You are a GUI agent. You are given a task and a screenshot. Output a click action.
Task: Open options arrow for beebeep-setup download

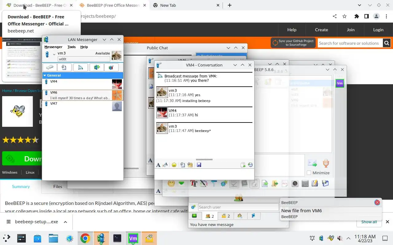coord(65,222)
